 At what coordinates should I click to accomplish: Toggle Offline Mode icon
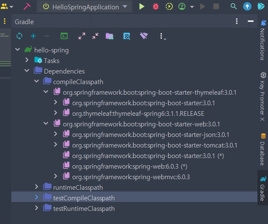click(x=144, y=36)
